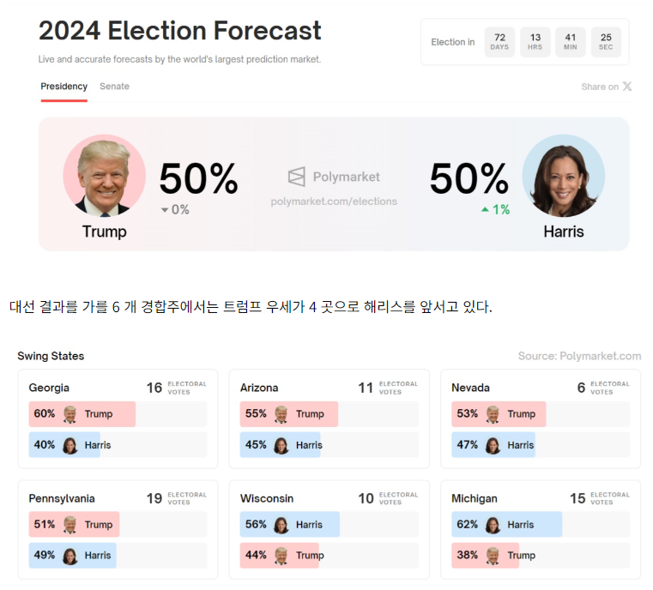The width and height of the screenshot is (653, 590).
Task: Click the Polymarket logo icon
Action: pos(296,178)
